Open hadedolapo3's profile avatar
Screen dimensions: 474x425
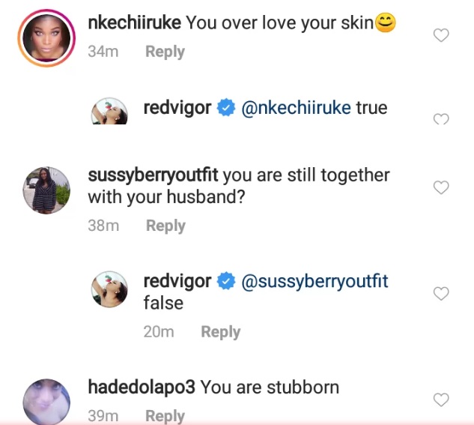(46, 403)
